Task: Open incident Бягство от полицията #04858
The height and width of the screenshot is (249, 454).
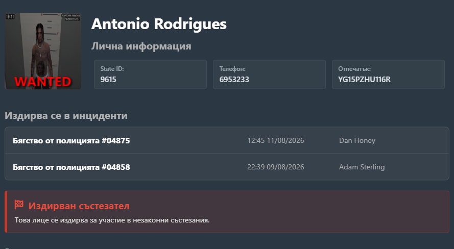Action: (x=227, y=167)
